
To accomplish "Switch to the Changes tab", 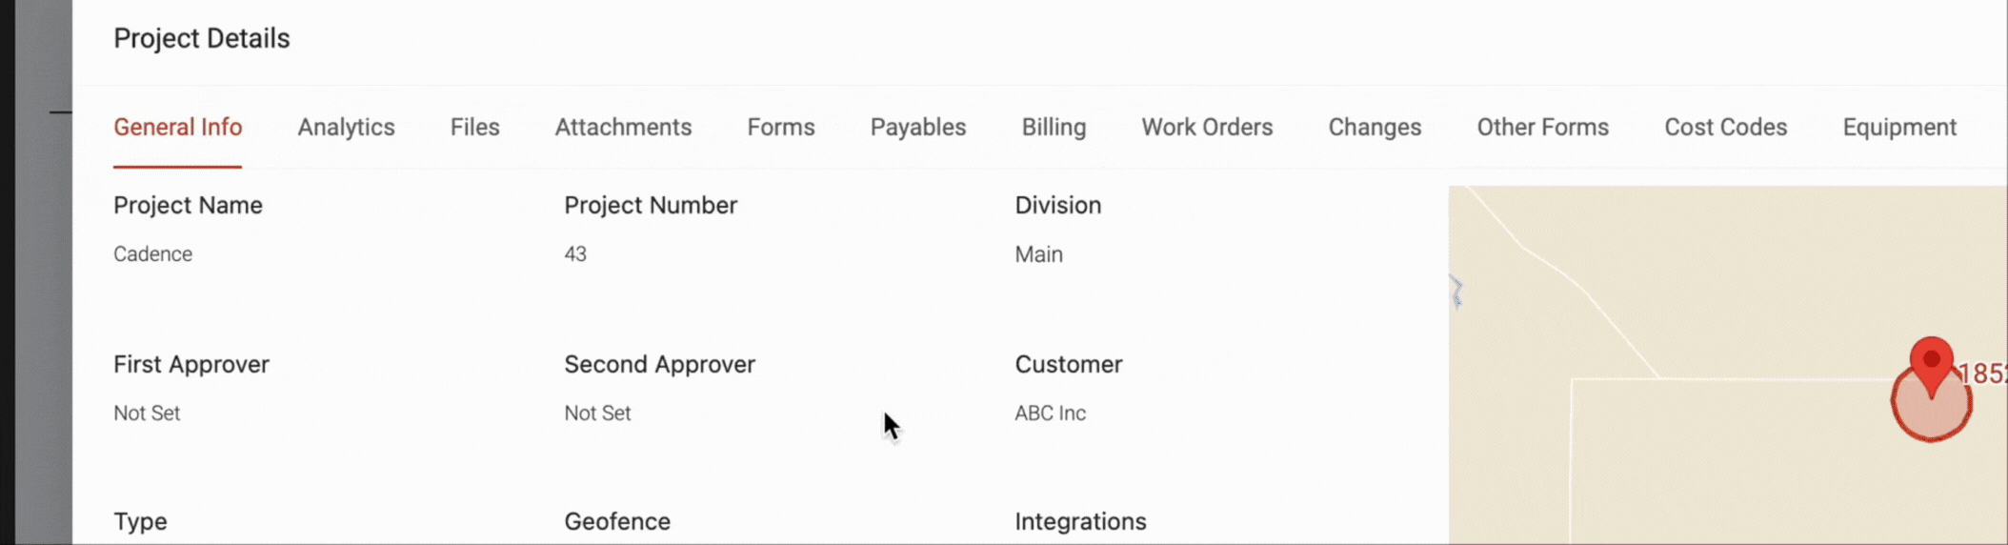I will tap(1375, 127).
